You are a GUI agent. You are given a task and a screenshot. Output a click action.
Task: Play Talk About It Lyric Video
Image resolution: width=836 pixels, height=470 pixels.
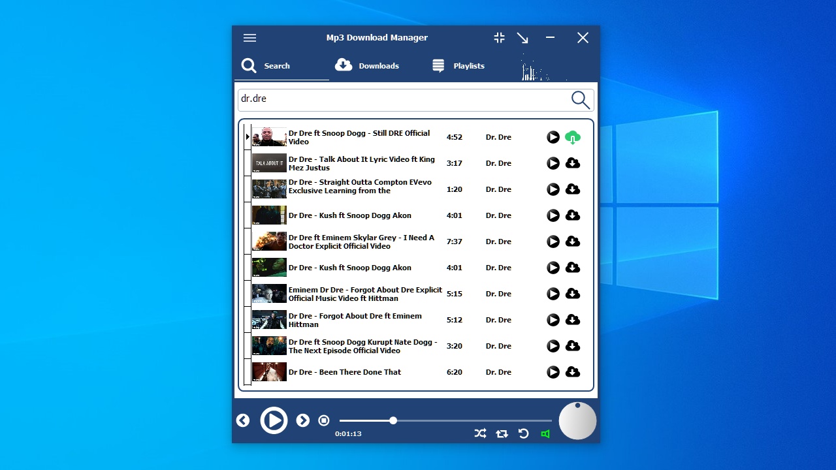553,163
